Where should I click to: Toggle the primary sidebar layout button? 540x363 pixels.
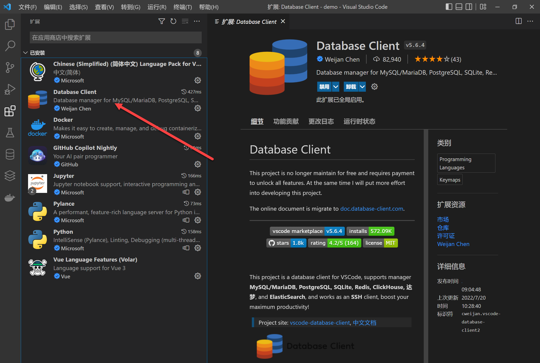coord(449,7)
